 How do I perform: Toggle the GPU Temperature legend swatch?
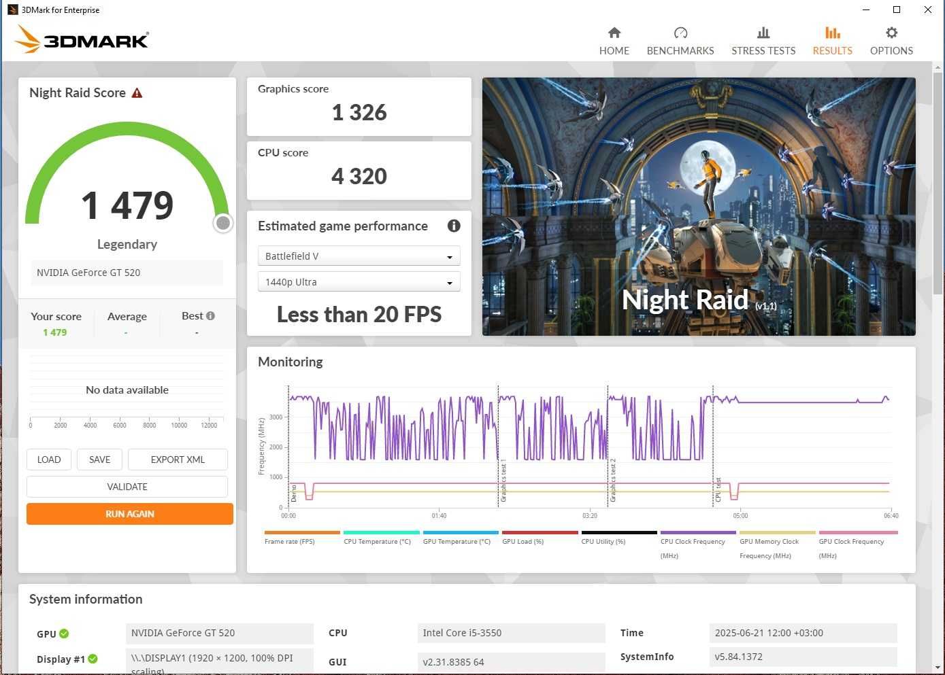tap(461, 533)
